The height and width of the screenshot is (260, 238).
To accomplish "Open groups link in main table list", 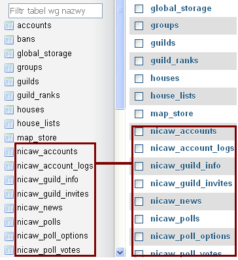I will (x=165, y=26).
